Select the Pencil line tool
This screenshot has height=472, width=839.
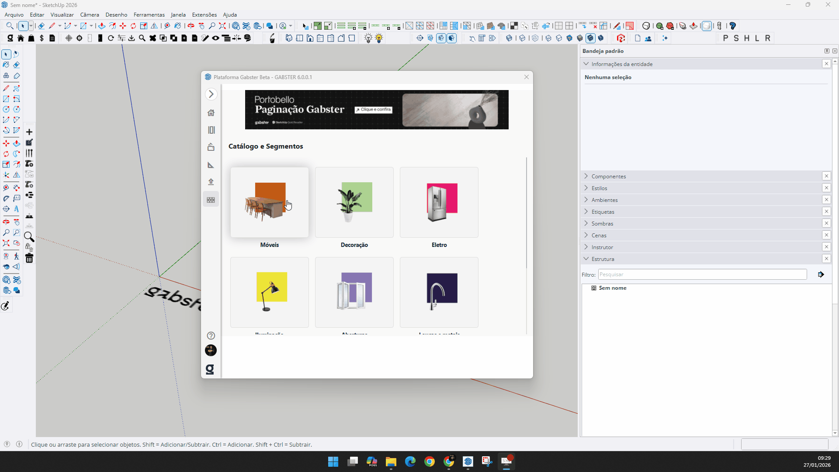pyautogui.click(x=6, y=88)
